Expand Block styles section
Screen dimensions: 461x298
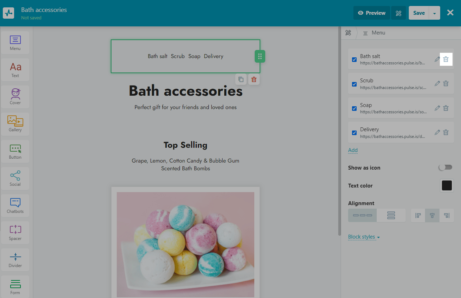(364, 237)
